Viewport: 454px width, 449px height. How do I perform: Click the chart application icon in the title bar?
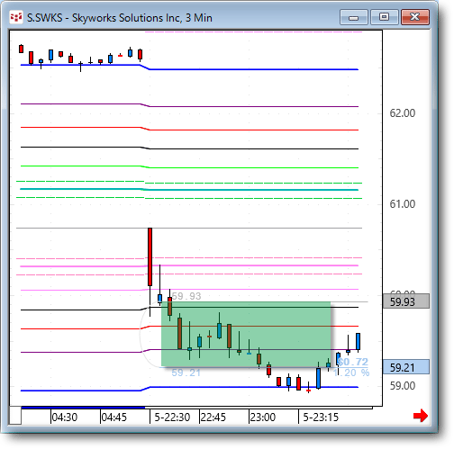(16, 17)
